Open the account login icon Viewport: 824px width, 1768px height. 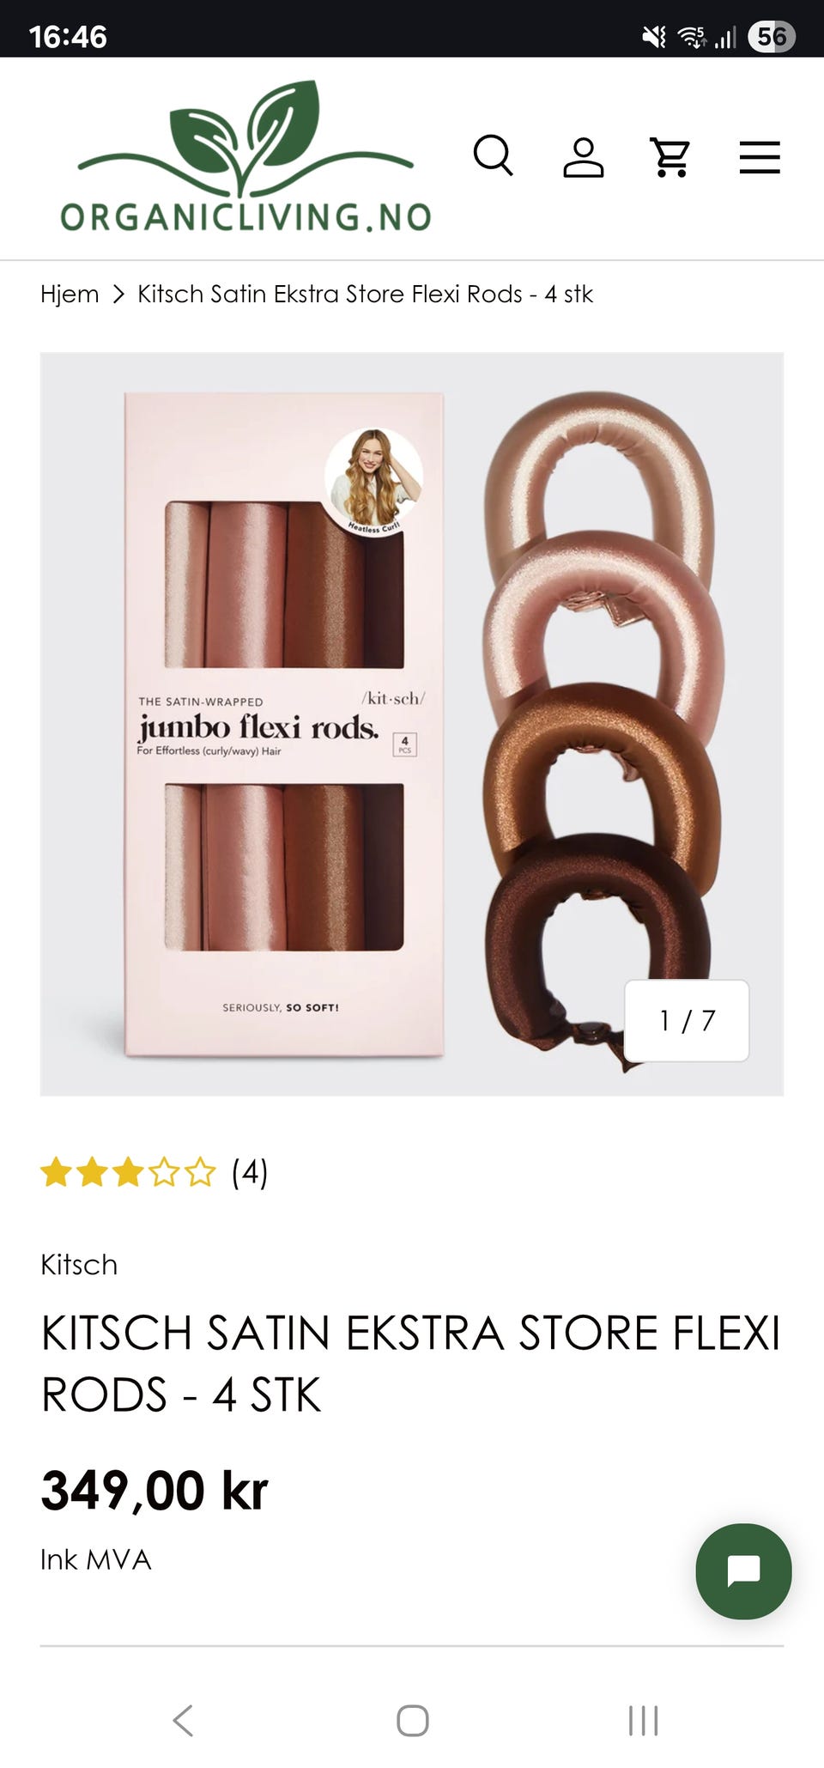pyautogui.click(x=583, y=156)
